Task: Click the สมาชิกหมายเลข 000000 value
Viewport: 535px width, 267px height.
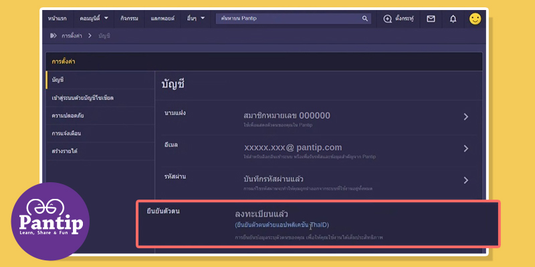Action: (x=287, y=115)
